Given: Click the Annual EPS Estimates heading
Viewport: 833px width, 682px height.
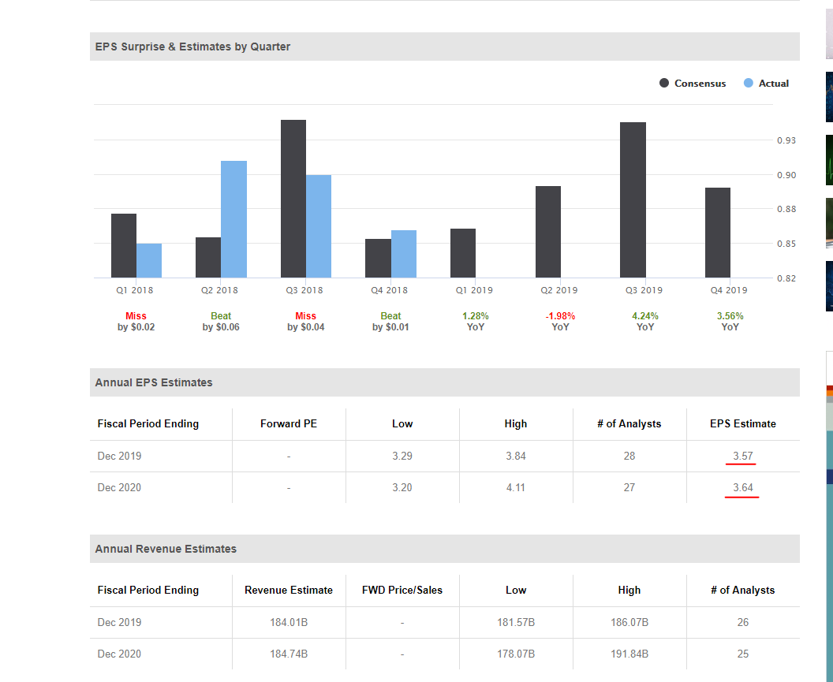Looking at the screenshot, I should 154,382.
